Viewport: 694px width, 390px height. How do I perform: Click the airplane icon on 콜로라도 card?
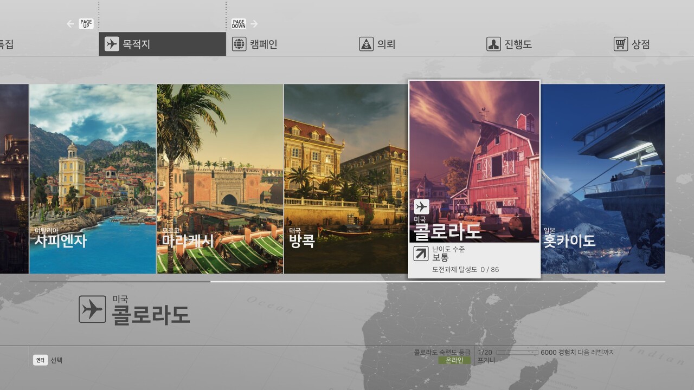[421, 206]
